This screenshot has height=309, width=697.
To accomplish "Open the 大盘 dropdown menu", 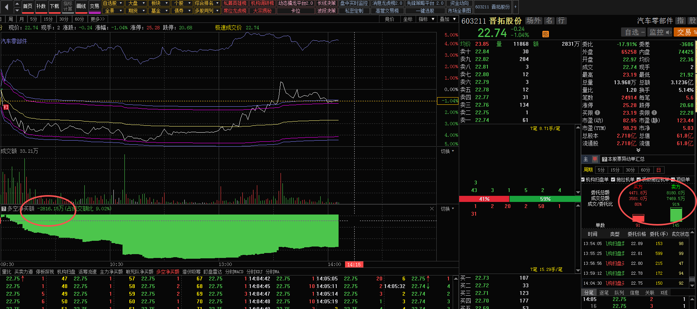I will click(136, 3).
